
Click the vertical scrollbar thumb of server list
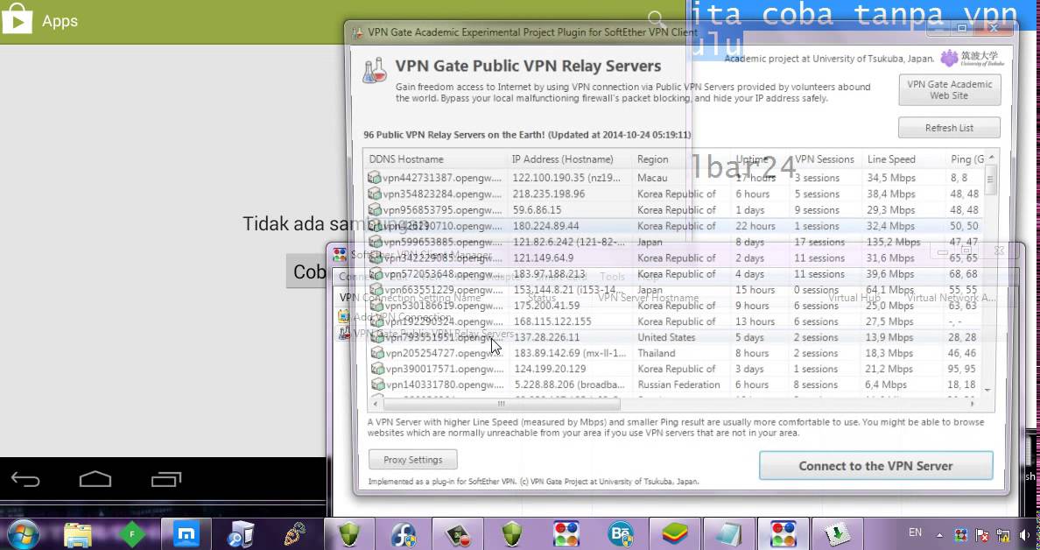coord(989,180)
